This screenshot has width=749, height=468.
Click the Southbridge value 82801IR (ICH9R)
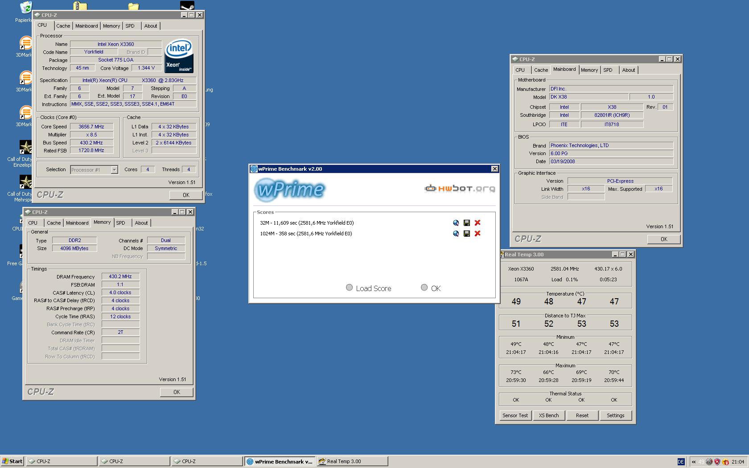tap(612, 115)
